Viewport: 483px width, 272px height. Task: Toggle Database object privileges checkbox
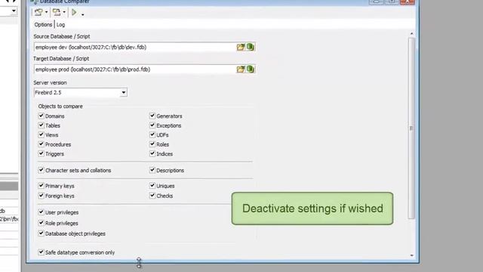[41, 233]
